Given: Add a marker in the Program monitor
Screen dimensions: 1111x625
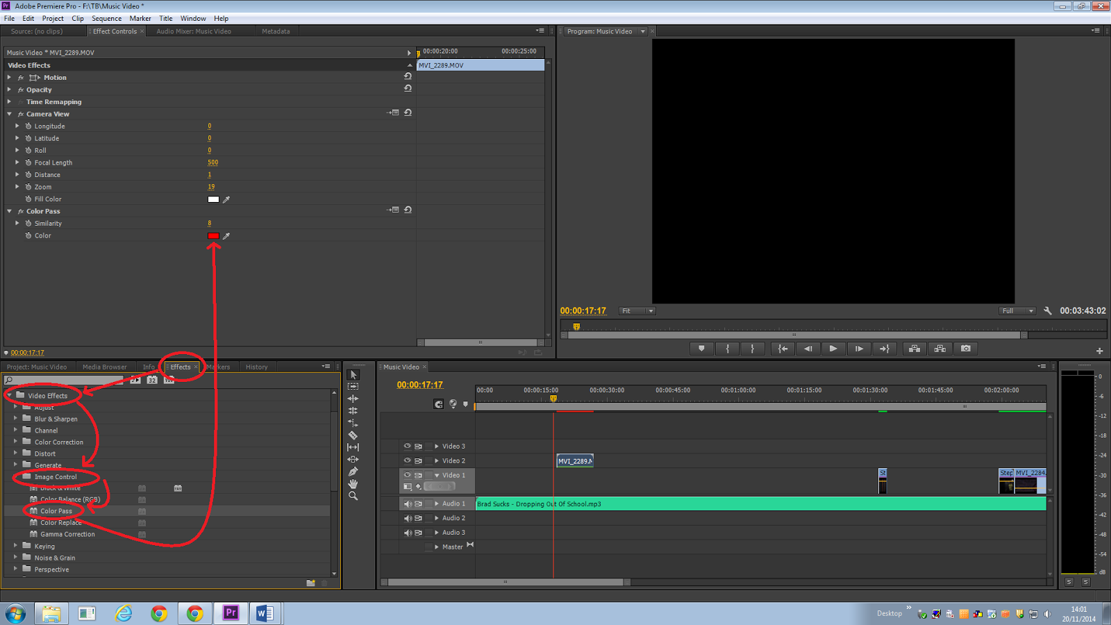Looking at the screenshot, I should coord(701,349).
